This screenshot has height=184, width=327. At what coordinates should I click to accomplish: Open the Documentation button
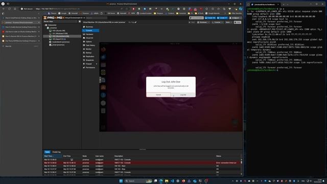196,18
